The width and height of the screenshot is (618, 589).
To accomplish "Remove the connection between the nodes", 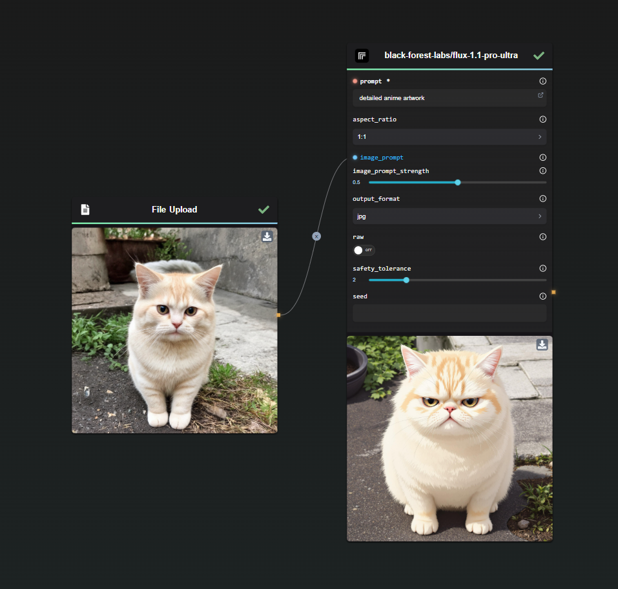I will pyautogui.click(x=316, y=236).
